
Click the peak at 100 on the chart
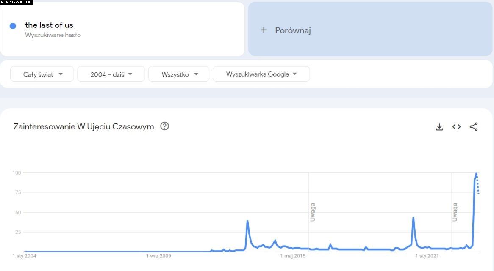tap(476, 173)
